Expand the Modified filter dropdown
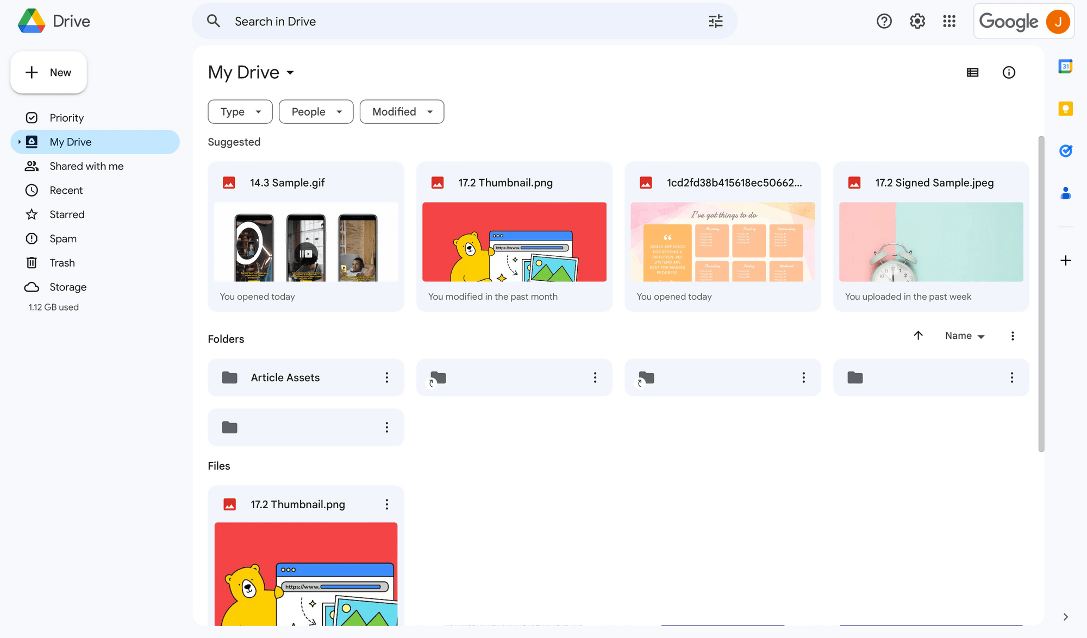 click(402, 112)
